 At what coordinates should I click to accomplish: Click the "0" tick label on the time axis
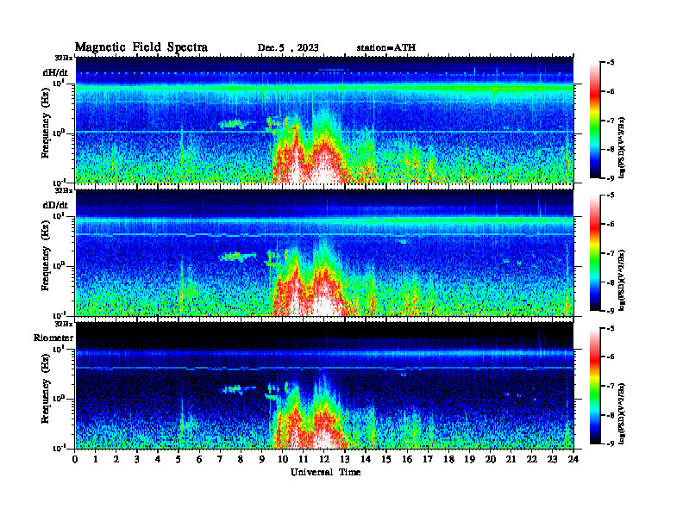coord(75,459)
